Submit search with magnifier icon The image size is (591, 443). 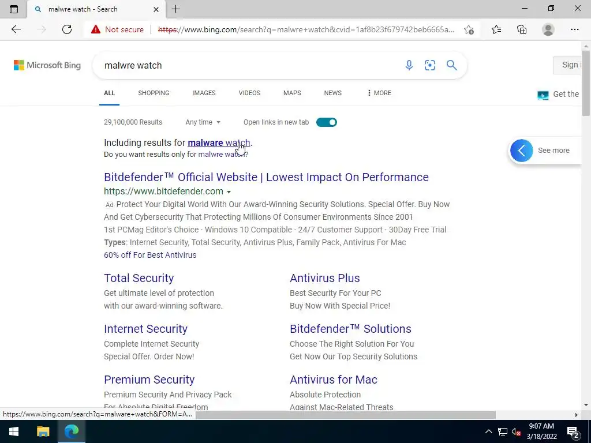451,65
